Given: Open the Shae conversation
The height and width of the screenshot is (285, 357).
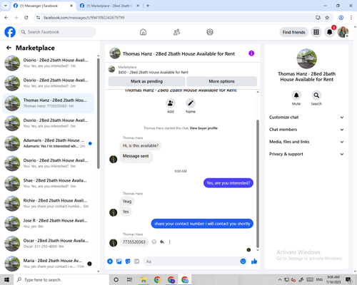Looking at the screenshot, I should coord(49,184).
